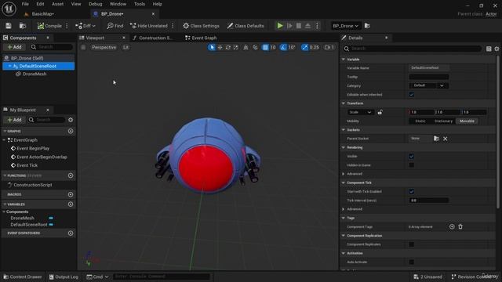Toggle surface snapping icon

[255, 47]
